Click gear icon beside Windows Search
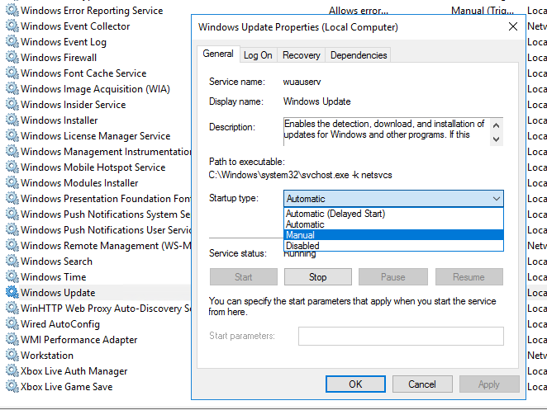Screen dimensions: 547x410 click(x=12, y=262)
